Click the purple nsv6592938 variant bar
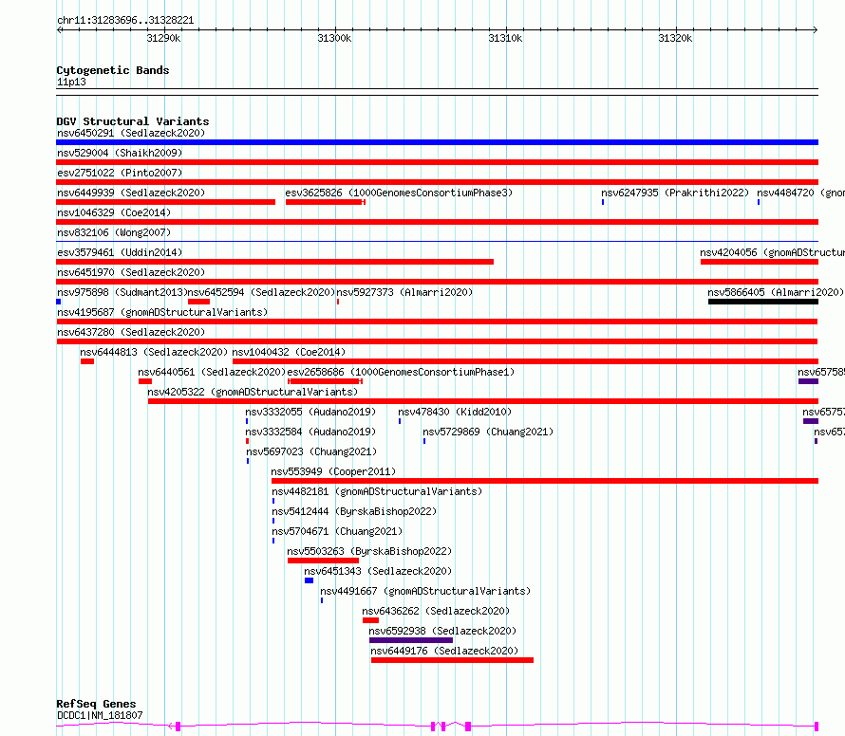 [x=411, y=640]
